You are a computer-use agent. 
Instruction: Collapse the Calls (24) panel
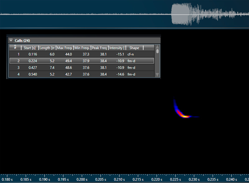11,40
